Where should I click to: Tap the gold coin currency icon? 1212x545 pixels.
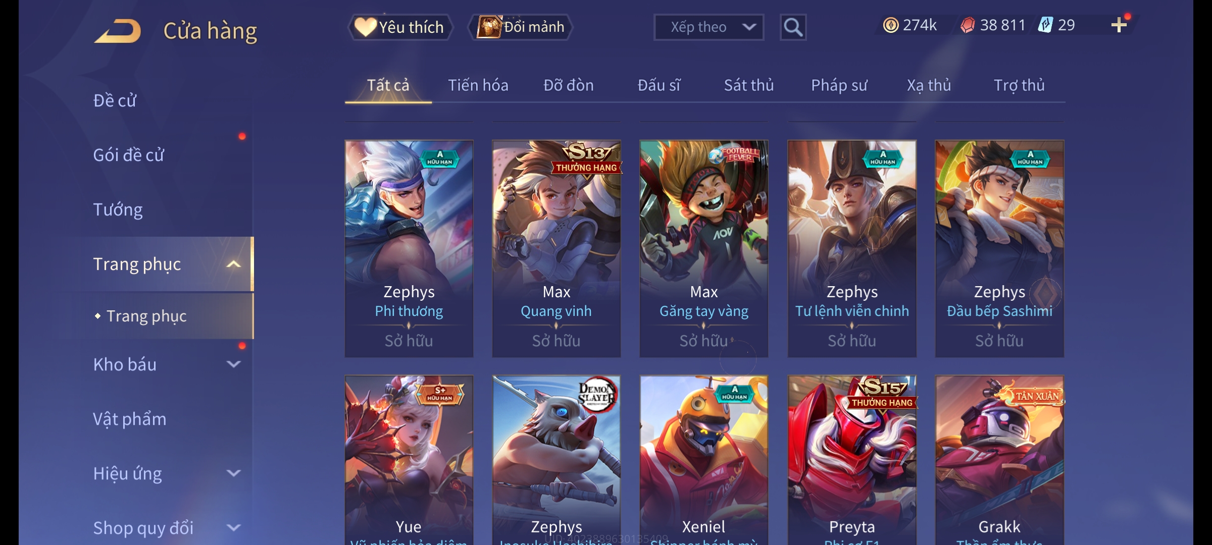[x=891, y=25]
